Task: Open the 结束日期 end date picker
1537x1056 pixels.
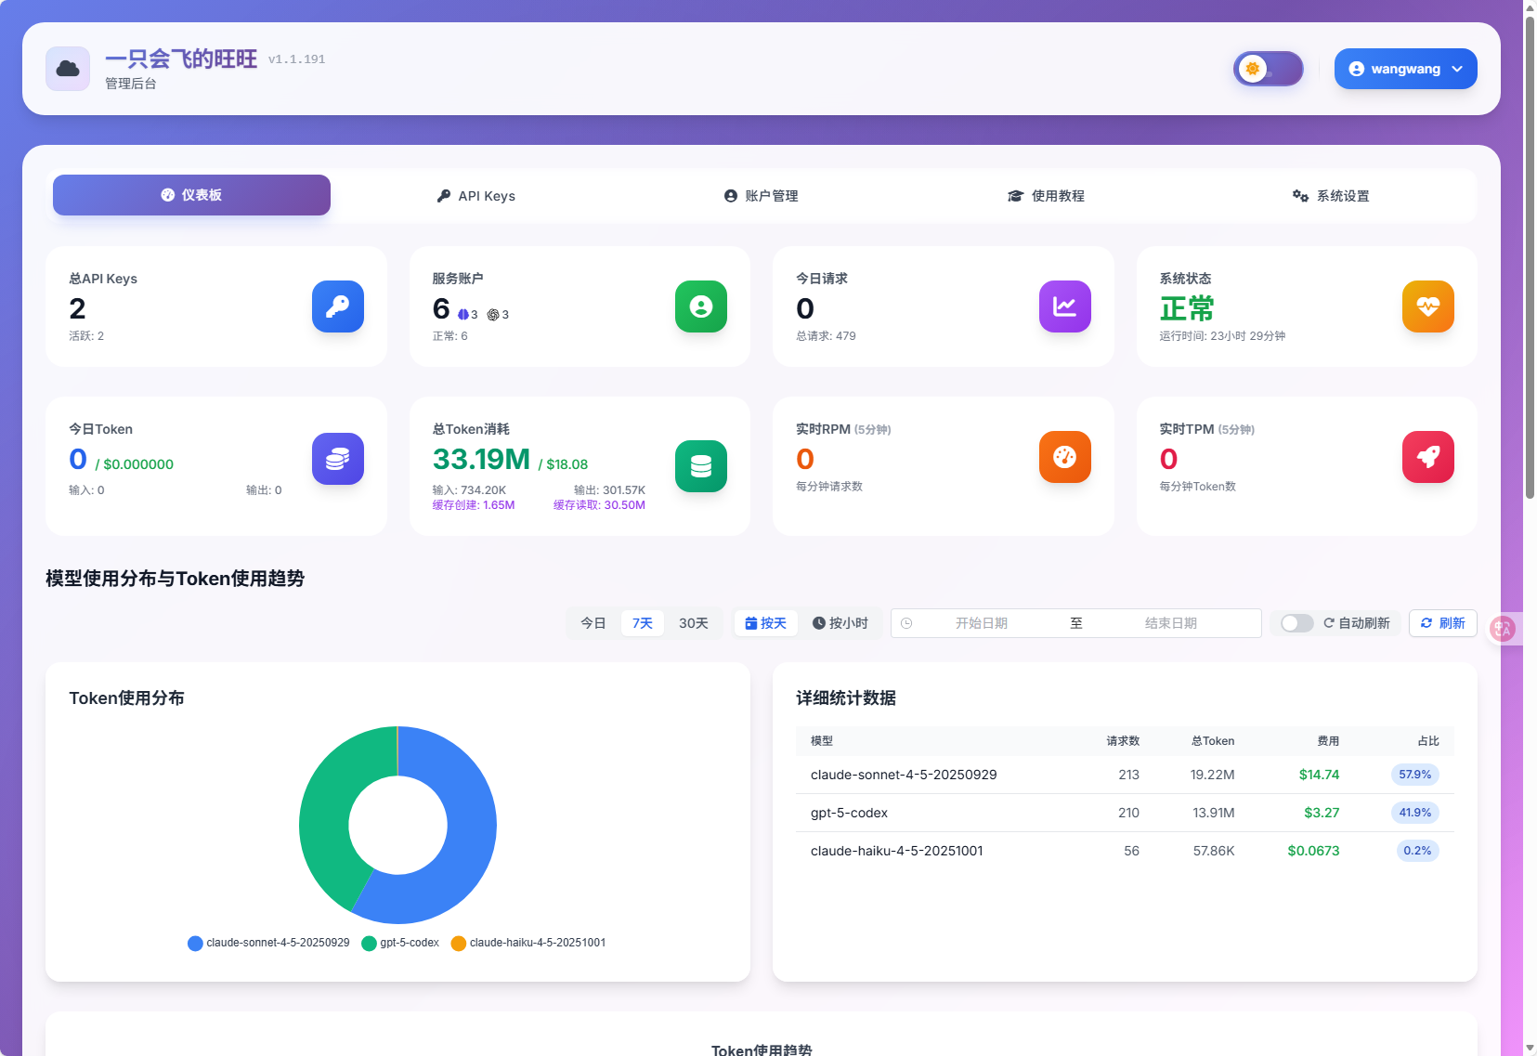Action: [1170, 623]
